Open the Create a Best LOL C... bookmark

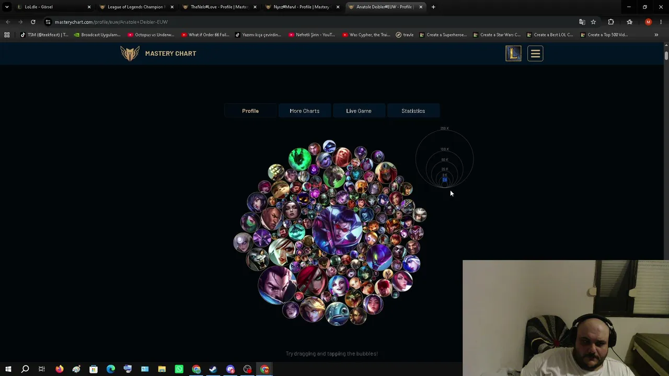click(x=550, y=35)
